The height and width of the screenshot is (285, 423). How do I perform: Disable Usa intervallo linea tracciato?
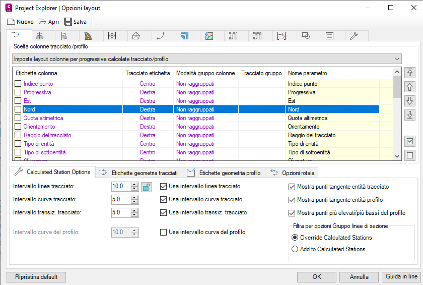click(163, 187)
